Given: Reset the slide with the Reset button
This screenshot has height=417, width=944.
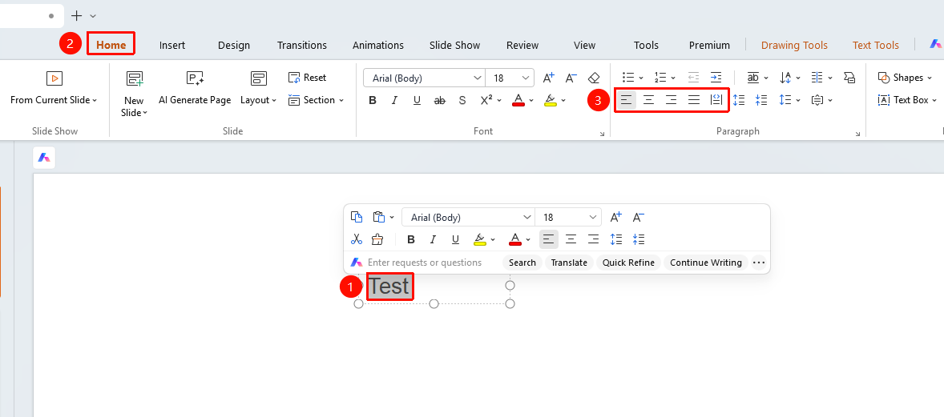Looking at the screenshot, I should tap(307, 78).
